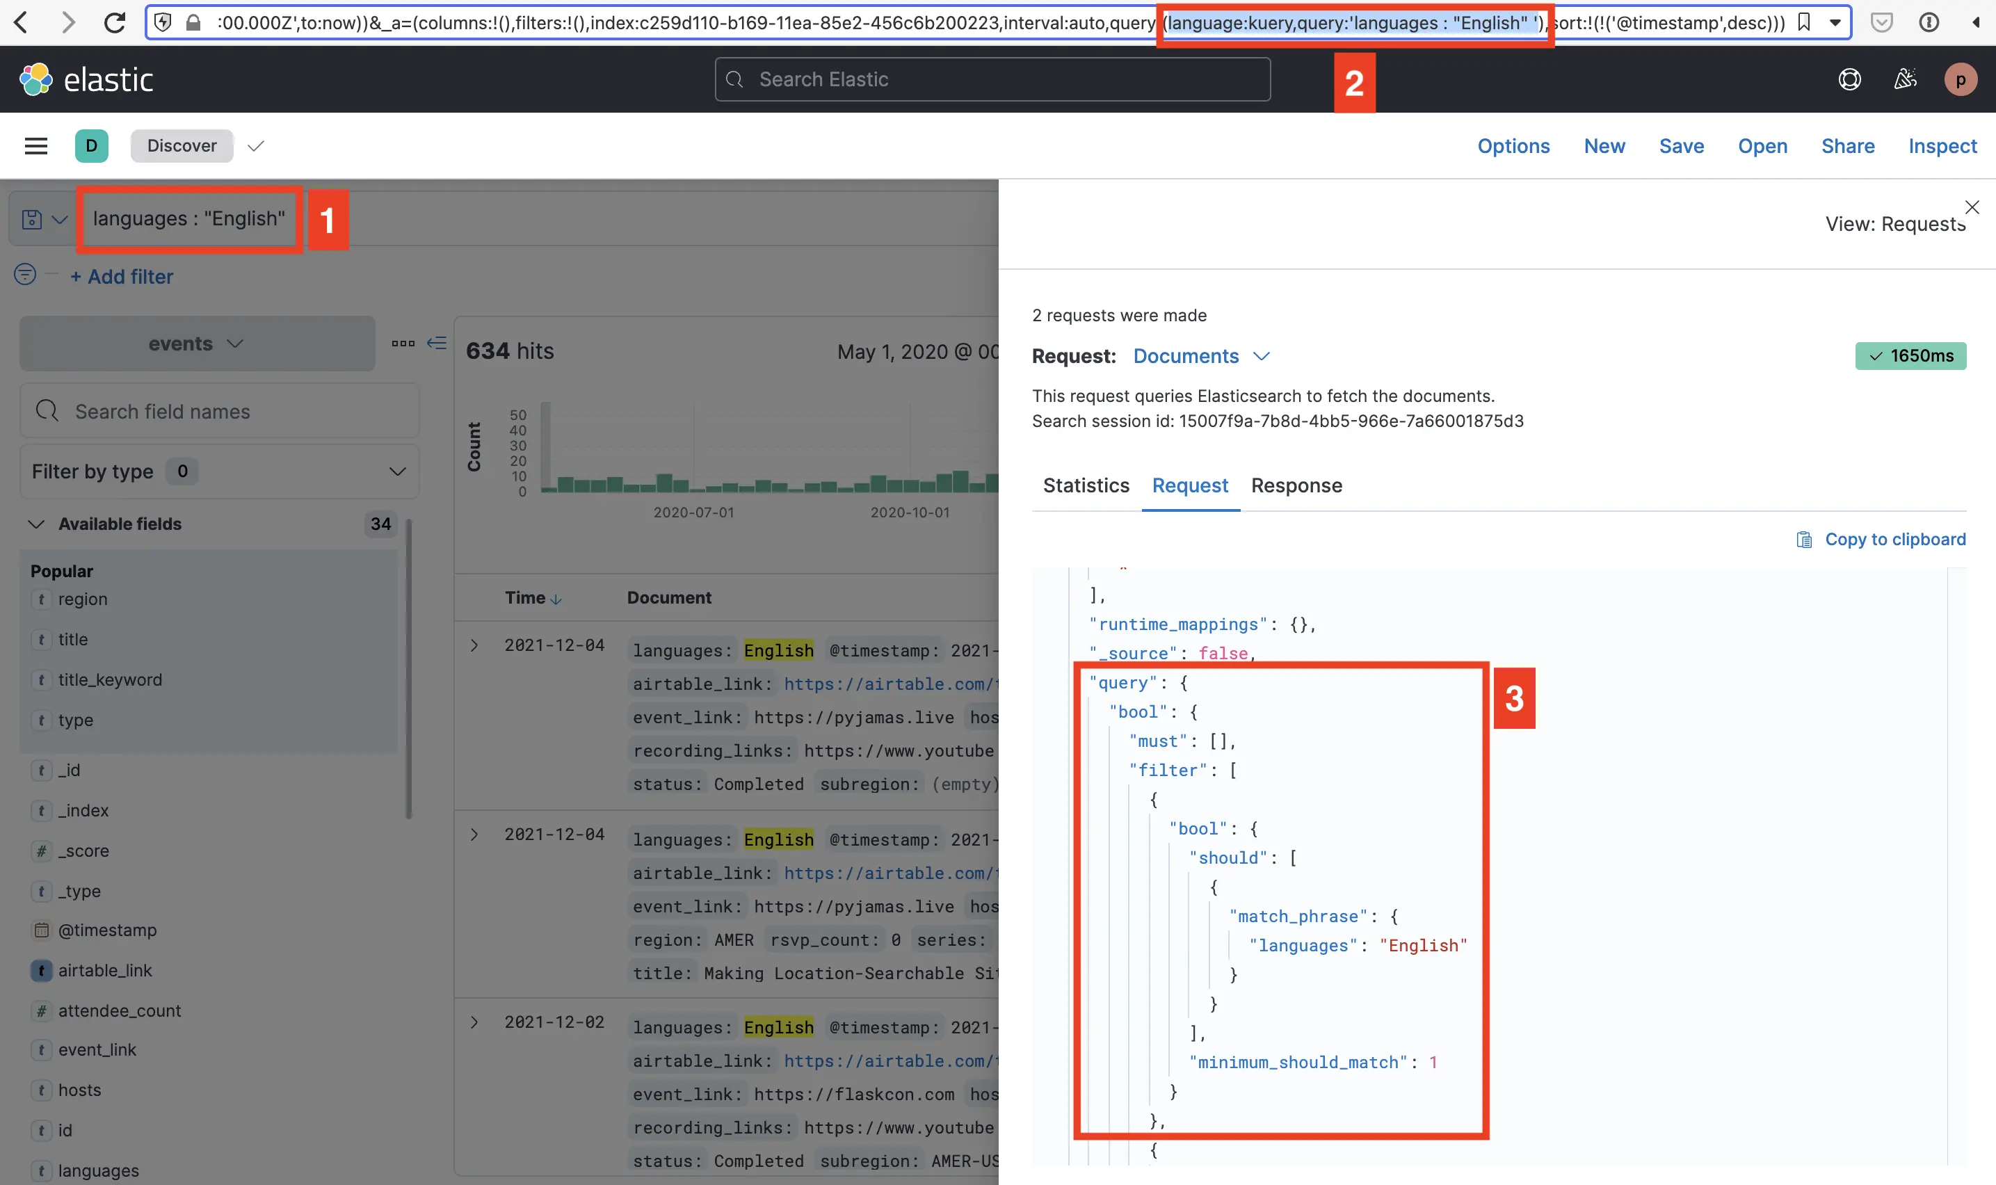Open the events data view selector

point(196,344)
